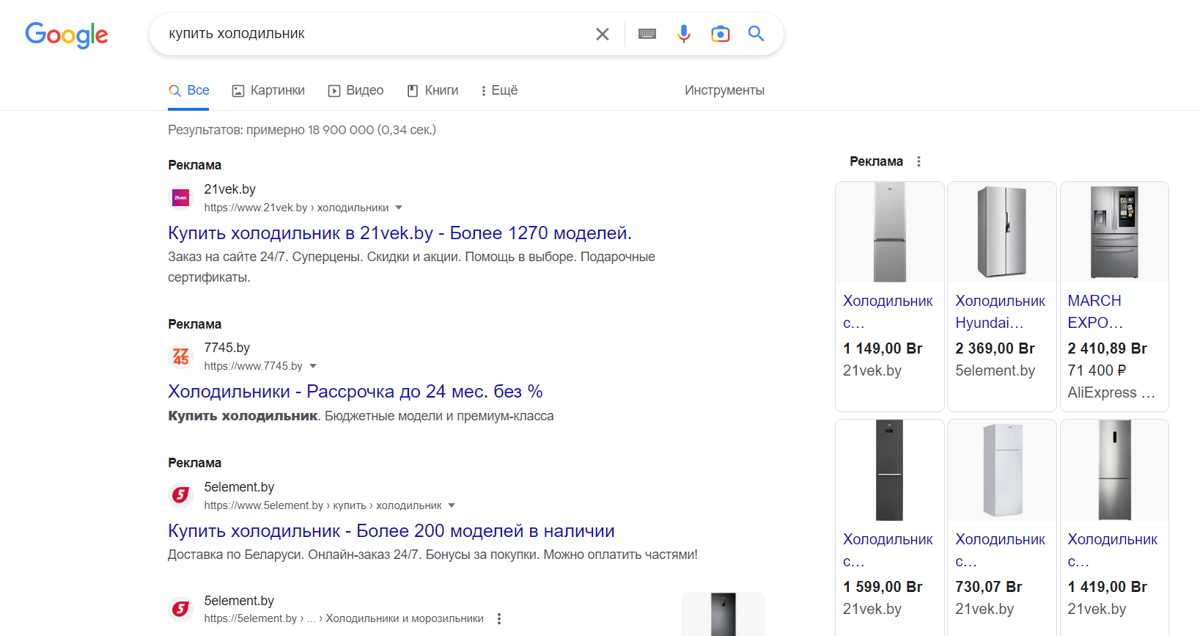Click 'https://www.7745.by' URL text
Viewport: 1200px width, 636px height.
click(x=253, y=366)
